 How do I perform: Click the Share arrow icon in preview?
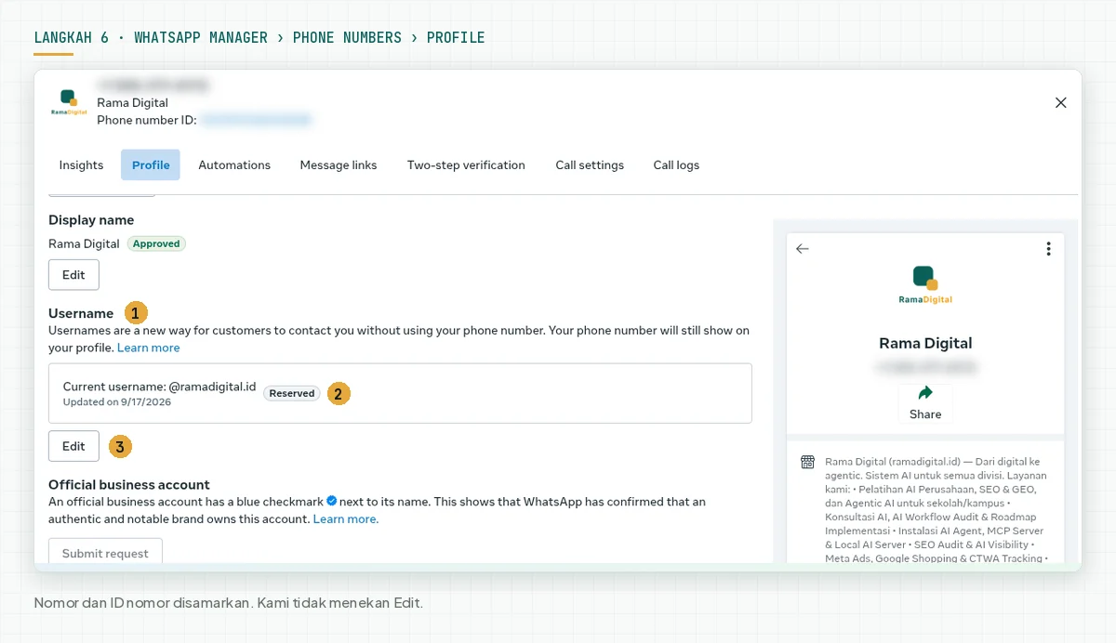pos(925,393)
